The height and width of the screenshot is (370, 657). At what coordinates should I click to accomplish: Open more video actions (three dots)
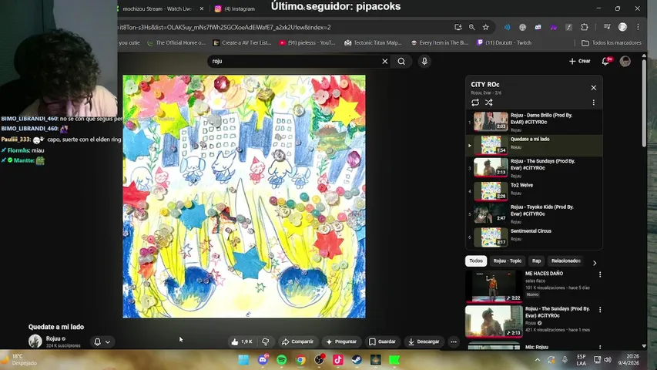pyautogui.click(x=454, y=342)
